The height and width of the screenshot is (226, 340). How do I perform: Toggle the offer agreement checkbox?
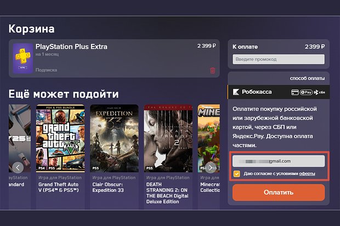[236, 173]
